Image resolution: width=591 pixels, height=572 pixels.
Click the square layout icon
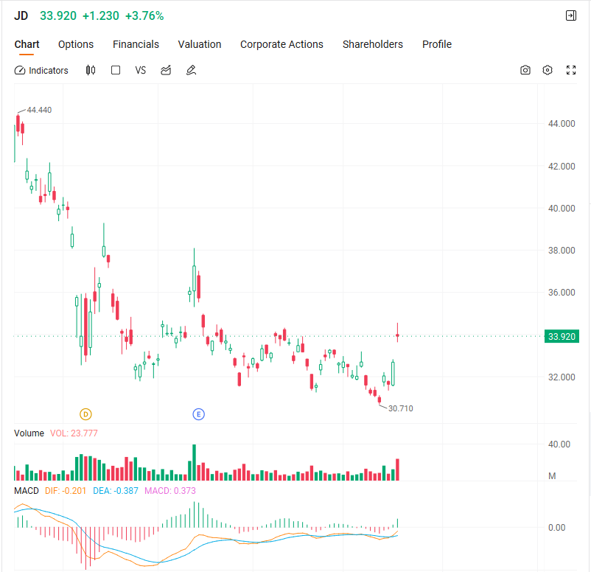click(116, 70)
